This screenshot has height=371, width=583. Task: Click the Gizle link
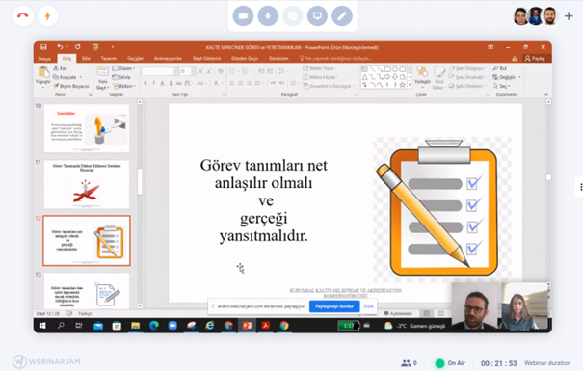click(x=368, y=306)
